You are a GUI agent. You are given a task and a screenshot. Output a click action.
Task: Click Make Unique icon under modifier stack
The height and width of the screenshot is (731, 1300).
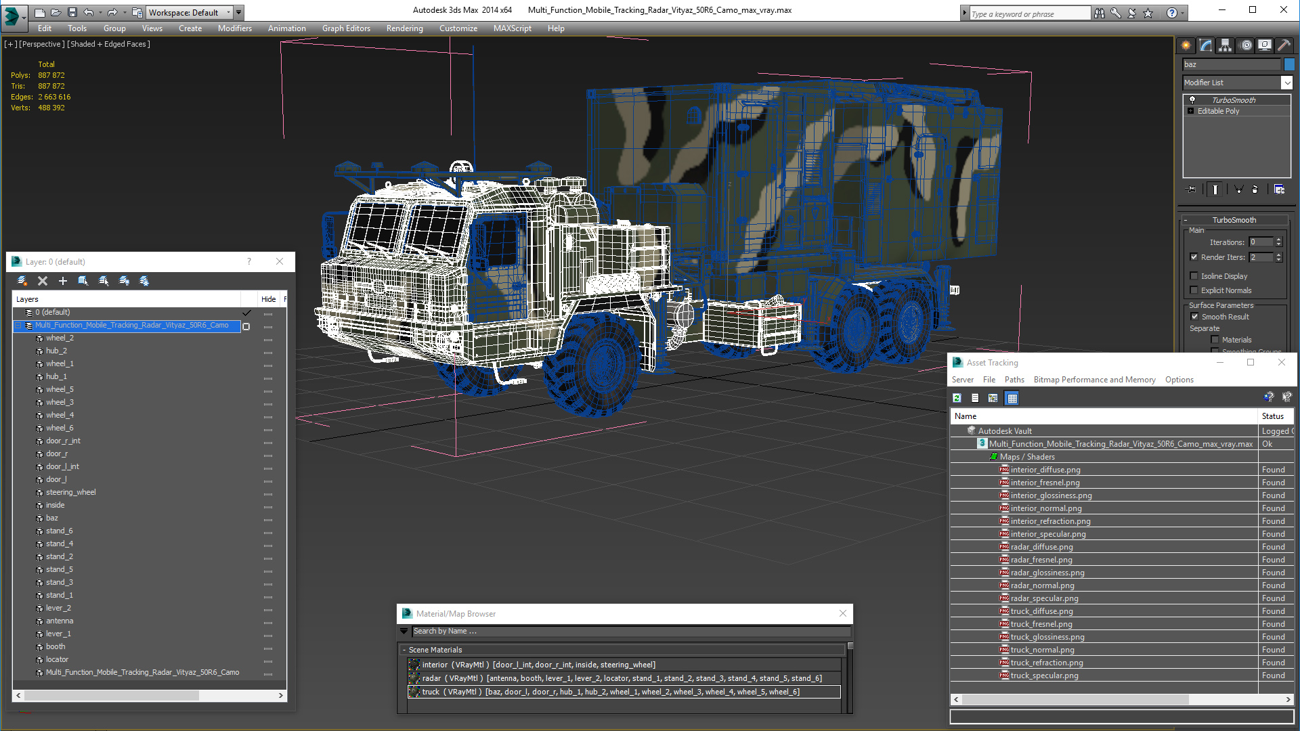pyautogui.click(x=1238, y=190)
